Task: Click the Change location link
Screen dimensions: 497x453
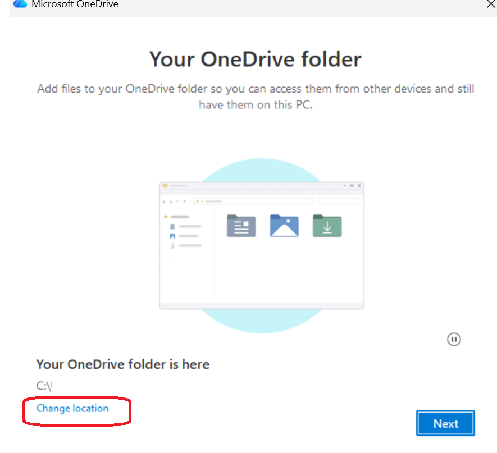Action: [72, 408]
